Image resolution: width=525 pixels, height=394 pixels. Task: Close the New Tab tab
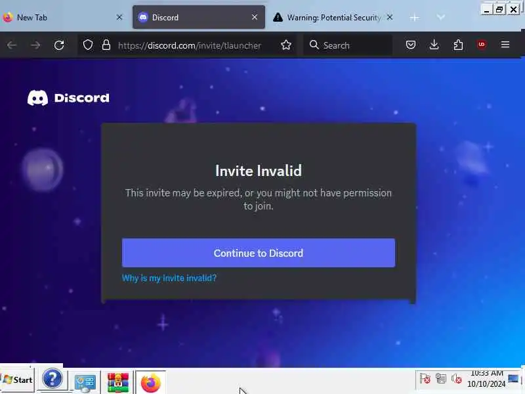[119, 17]
